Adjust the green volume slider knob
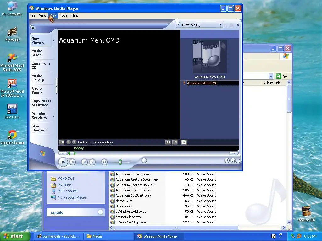 [120, 162]
